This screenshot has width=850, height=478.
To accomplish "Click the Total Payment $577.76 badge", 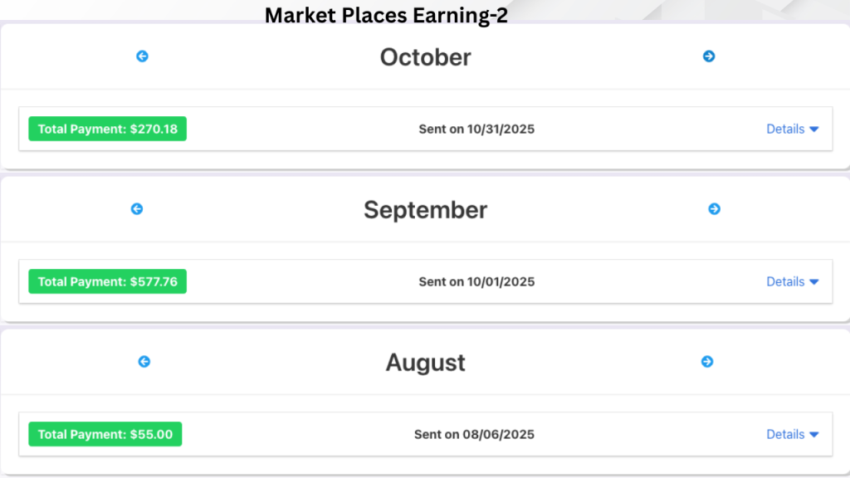I will pos(107,281).
